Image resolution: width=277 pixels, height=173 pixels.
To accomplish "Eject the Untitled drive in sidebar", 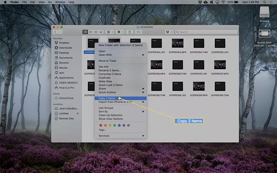I will (x=78, y=113).
